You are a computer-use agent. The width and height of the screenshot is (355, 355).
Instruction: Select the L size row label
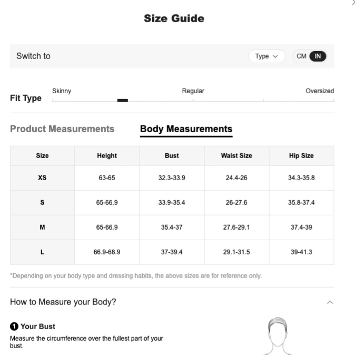[42, 252]
